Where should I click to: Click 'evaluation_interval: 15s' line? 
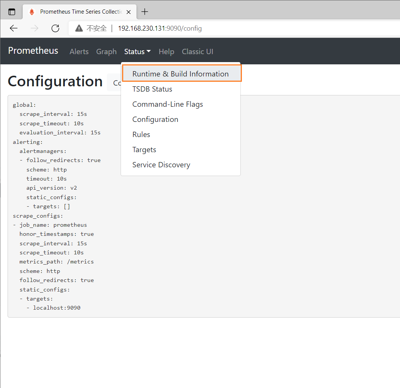[60, 133]
